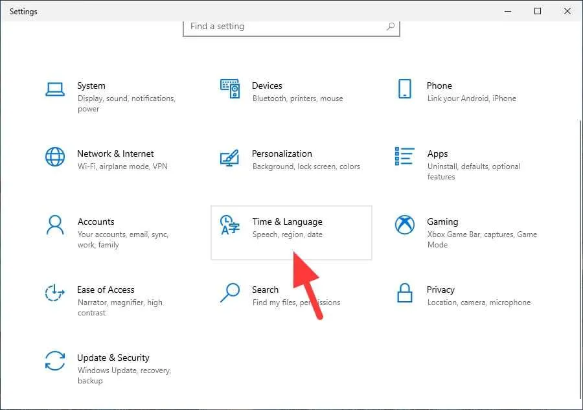Screen dimensions: 583x410
Task: Open the Privacy heading
Action: tap(440, 290)
